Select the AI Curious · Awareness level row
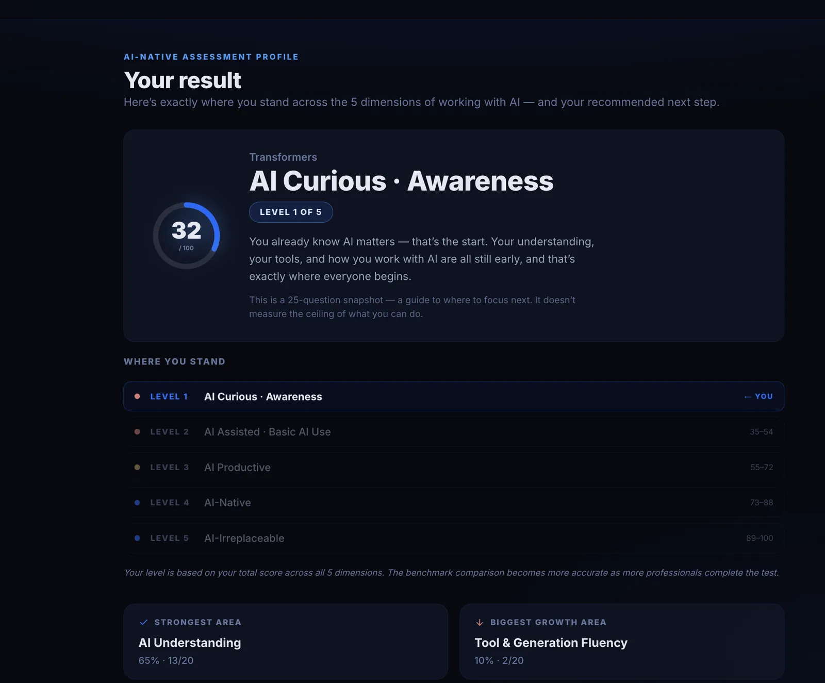Screen dimensions: 825x683 pyautogui.click(x=454, y=396)
